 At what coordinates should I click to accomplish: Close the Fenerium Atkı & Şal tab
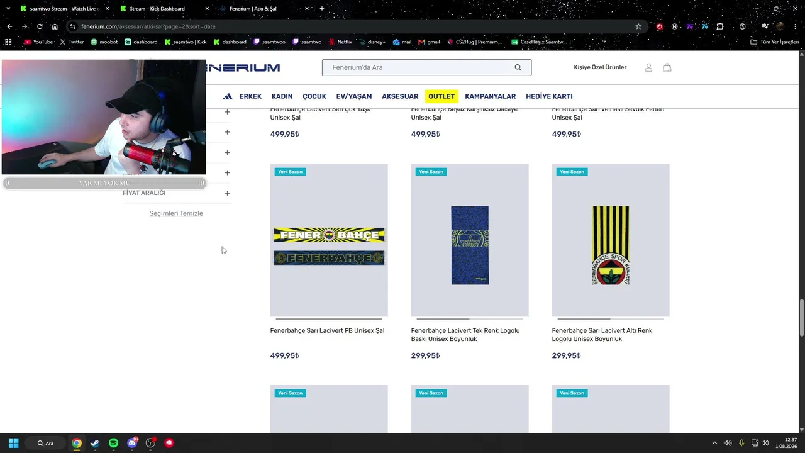point(306,9)
